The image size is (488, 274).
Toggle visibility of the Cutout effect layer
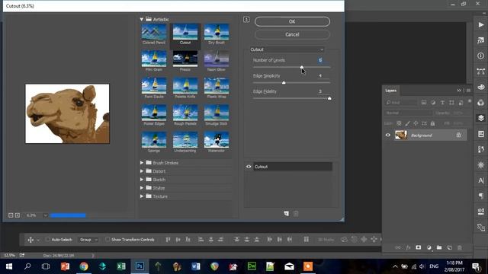click(249, 167)
